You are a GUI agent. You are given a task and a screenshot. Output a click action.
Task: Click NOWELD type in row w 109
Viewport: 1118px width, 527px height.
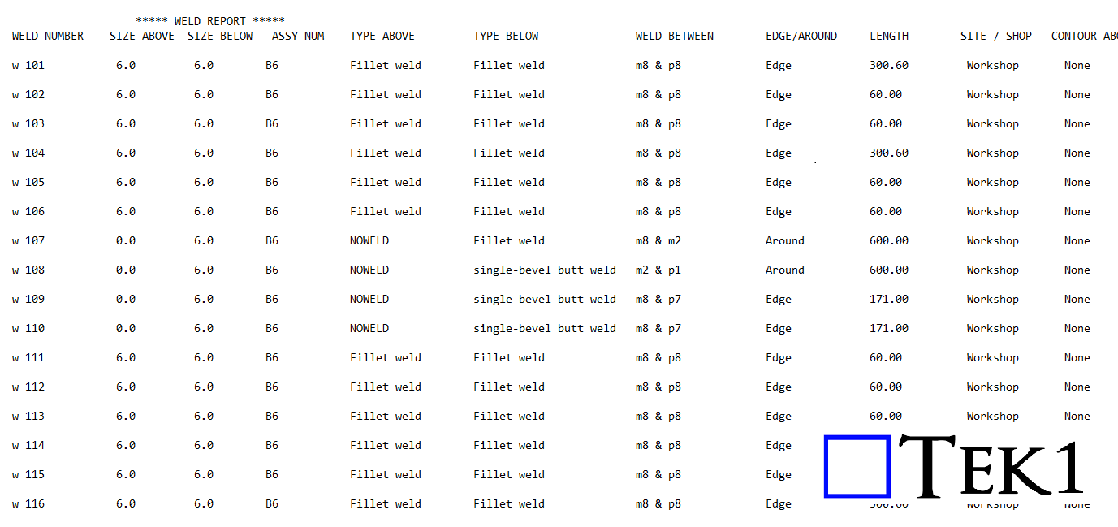pyautogui.click(x=369, y=299)
